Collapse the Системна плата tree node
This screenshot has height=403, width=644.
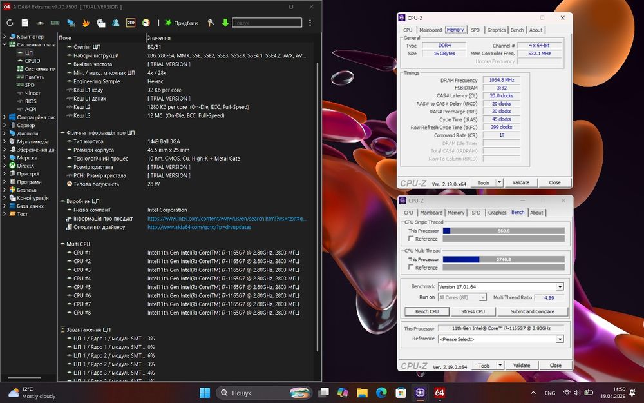click(x=5, y=44)
